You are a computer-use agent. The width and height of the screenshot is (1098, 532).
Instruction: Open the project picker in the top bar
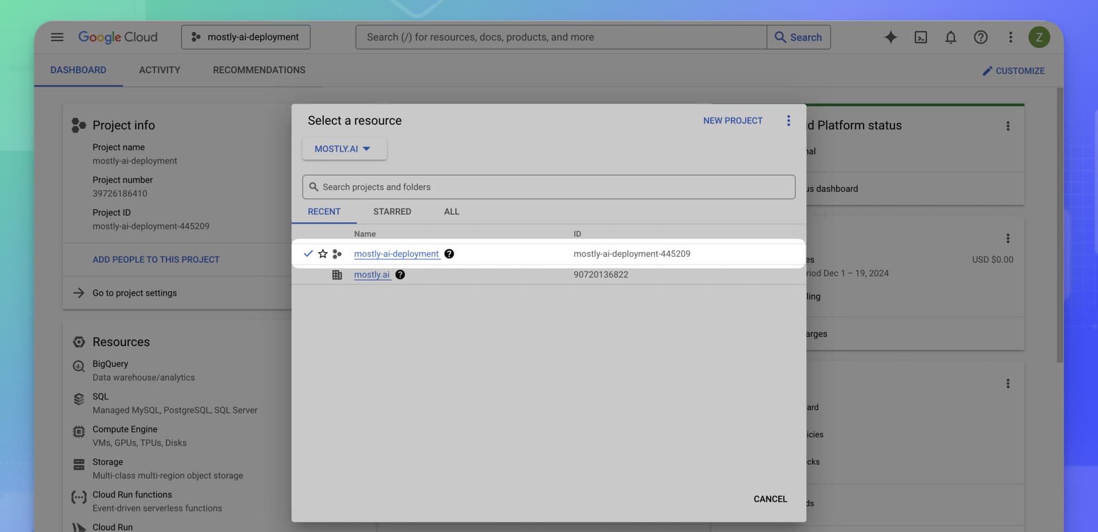pyautogui.click(x=245, y=37)
